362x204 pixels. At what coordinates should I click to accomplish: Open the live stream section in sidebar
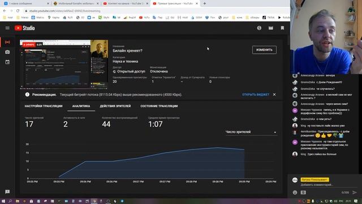[x=7, y=42]
